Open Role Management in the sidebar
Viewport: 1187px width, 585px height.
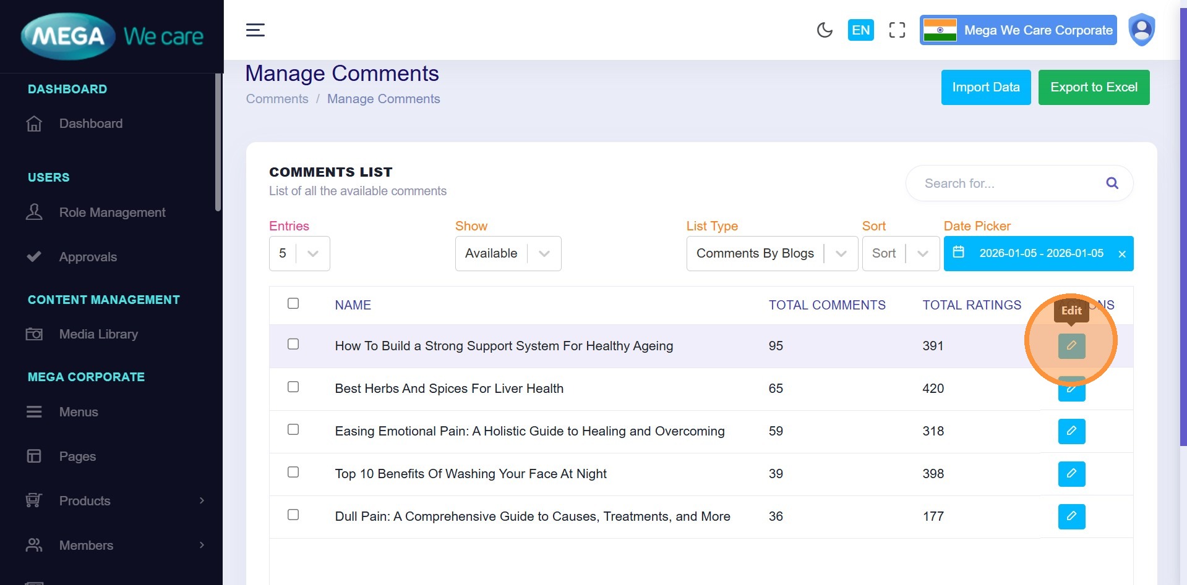pos(112,213)
